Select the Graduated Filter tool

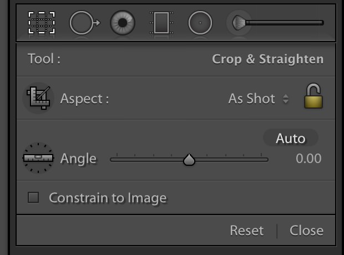pyautogui.click(x=161, y=23)
